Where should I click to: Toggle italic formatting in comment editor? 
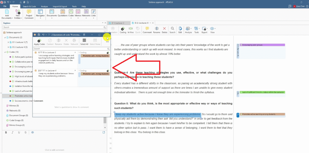[x=12, y=132]
